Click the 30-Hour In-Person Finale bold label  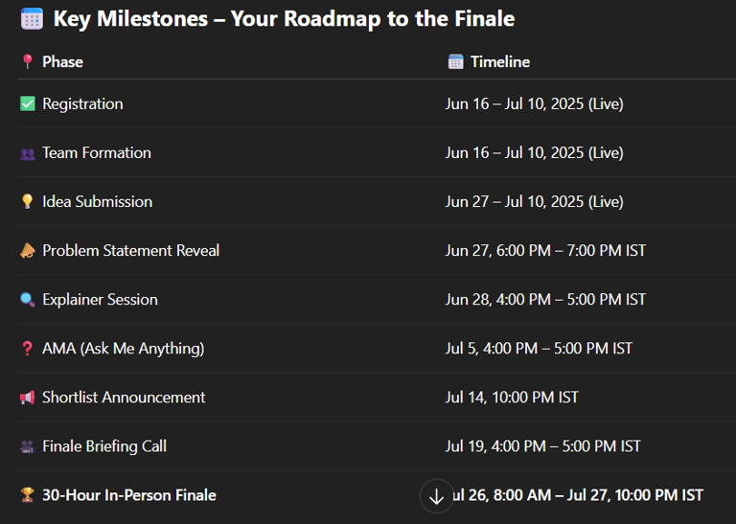pyautogui.click(x=129, y=495)
